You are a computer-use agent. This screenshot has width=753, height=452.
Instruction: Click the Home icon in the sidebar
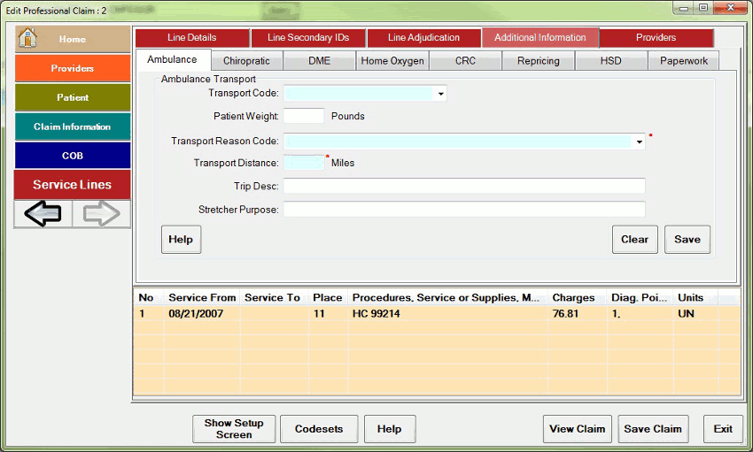coord(28,39)
